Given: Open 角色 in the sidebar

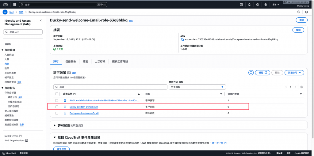Looking at the screenshot, I should [x=7, y=64].
